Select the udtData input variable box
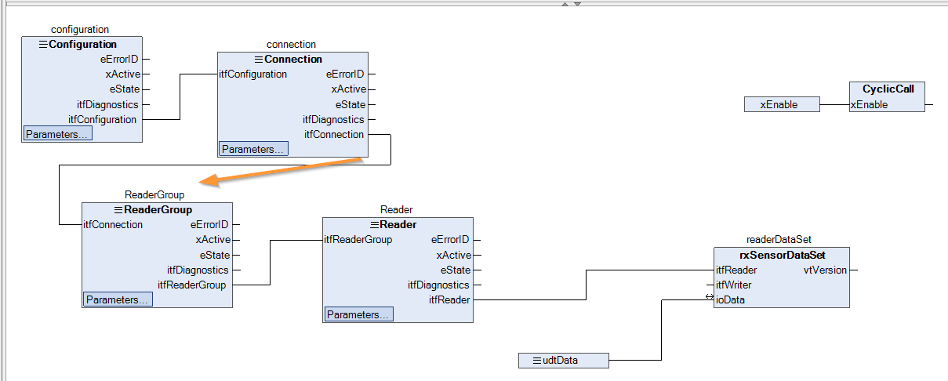This screenshot has width=948, height=381. click(564, 361)
